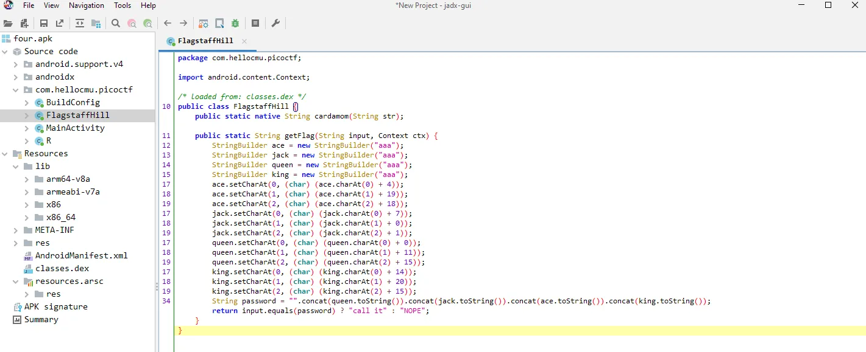Collapse the resources.arsc node
The image size is (866, 352).
point(16,281)
